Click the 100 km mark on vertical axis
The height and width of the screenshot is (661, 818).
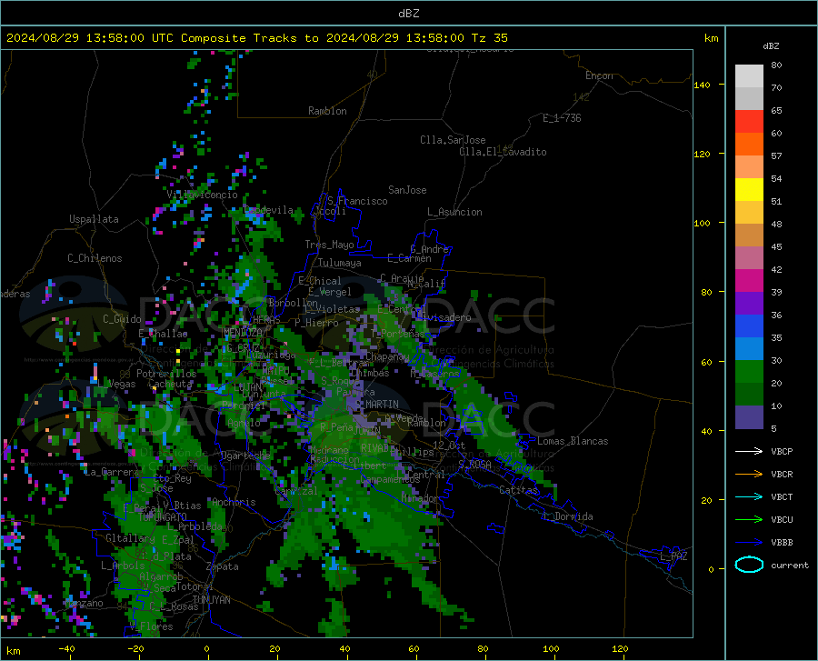tap(702, 223)
